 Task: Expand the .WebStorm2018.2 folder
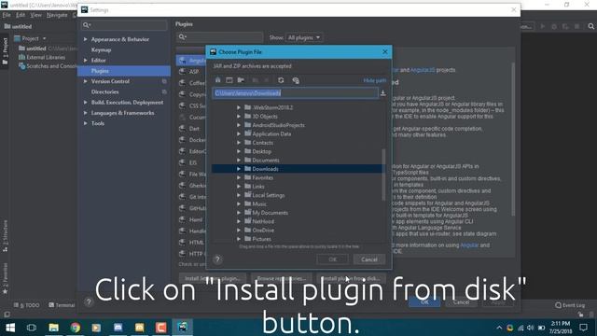(239, 108)
